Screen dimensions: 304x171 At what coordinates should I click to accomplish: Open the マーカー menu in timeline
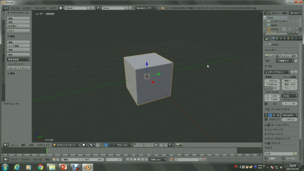pos(25,160)
